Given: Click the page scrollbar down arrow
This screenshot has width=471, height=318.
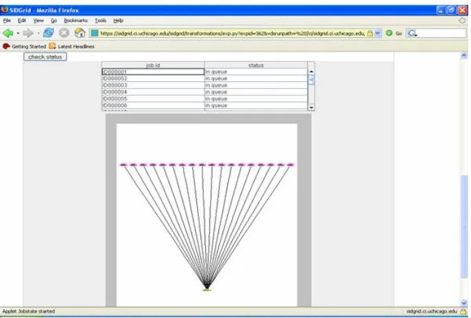Looking at the screenshot, I should [x=464, y=303].
